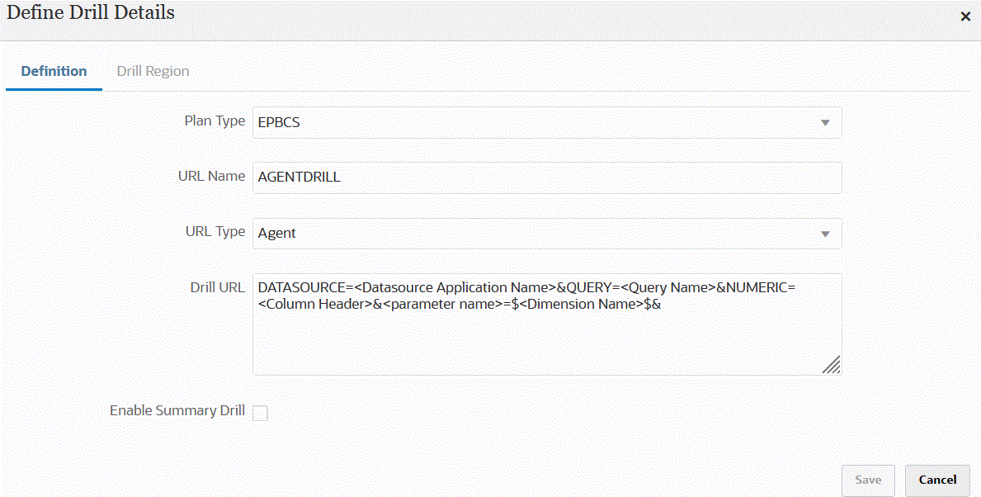Click the URL Type label
The height and width of the screenshot is (497, 981).
point(215,231)
